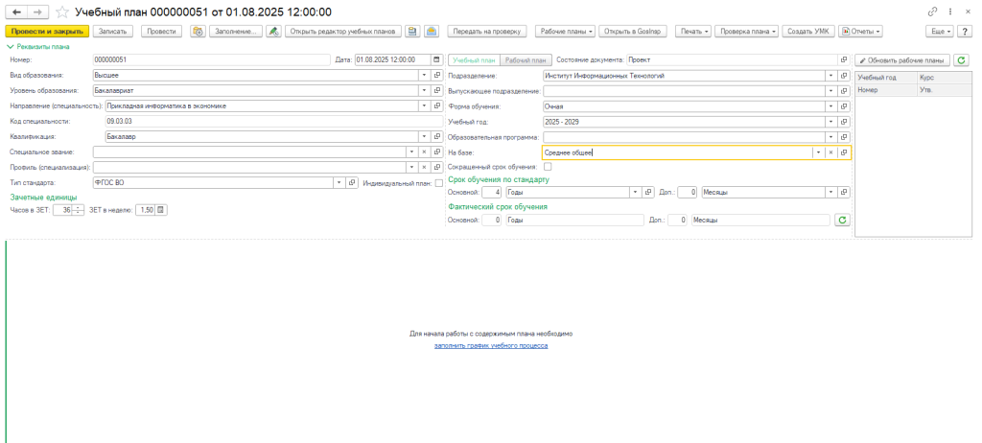Open the Печать menu
The width and height of the screenshot is (982, 443).
[x=694, y=32]
